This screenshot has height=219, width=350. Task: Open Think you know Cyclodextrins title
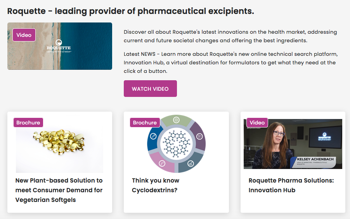pos(156,185)
